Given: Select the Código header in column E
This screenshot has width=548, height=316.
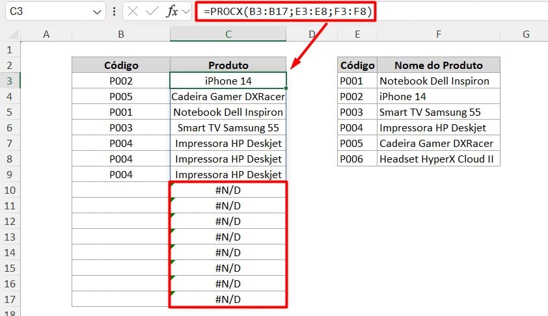Looking at the screenshot, I should click(x=357, y=65).
